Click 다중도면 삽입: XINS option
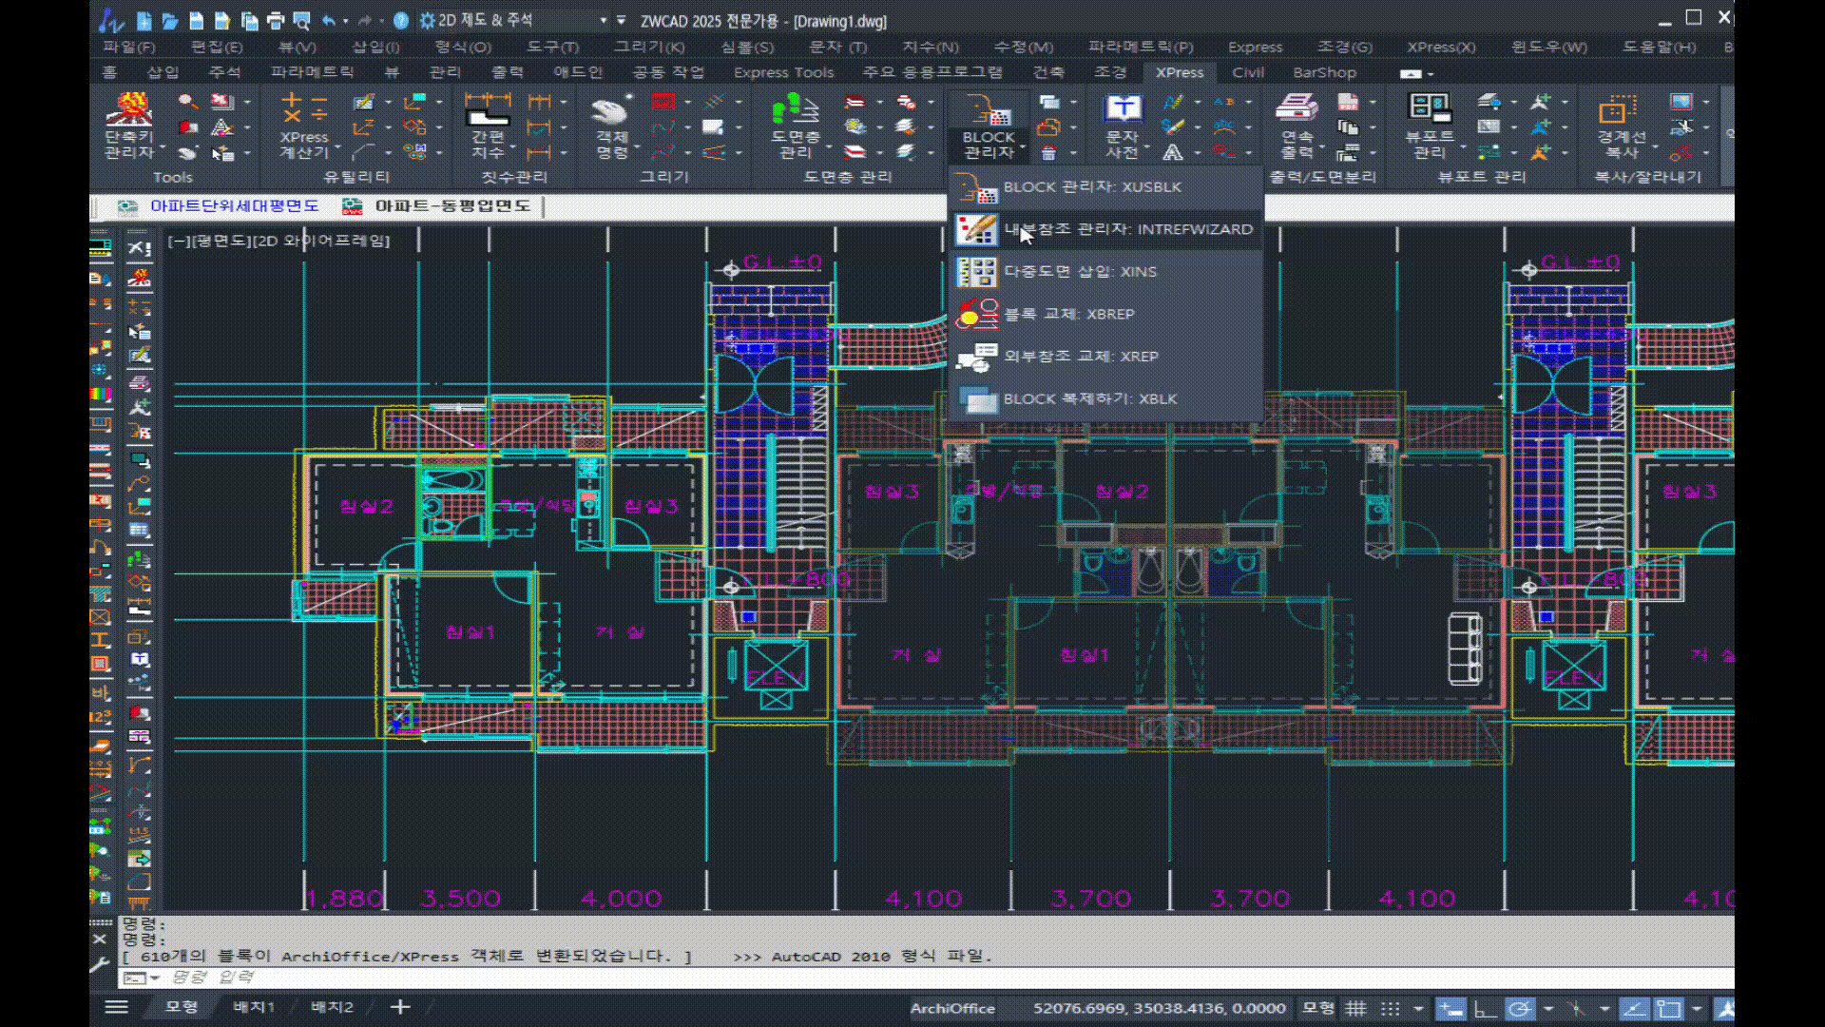 coord(1080,272)
